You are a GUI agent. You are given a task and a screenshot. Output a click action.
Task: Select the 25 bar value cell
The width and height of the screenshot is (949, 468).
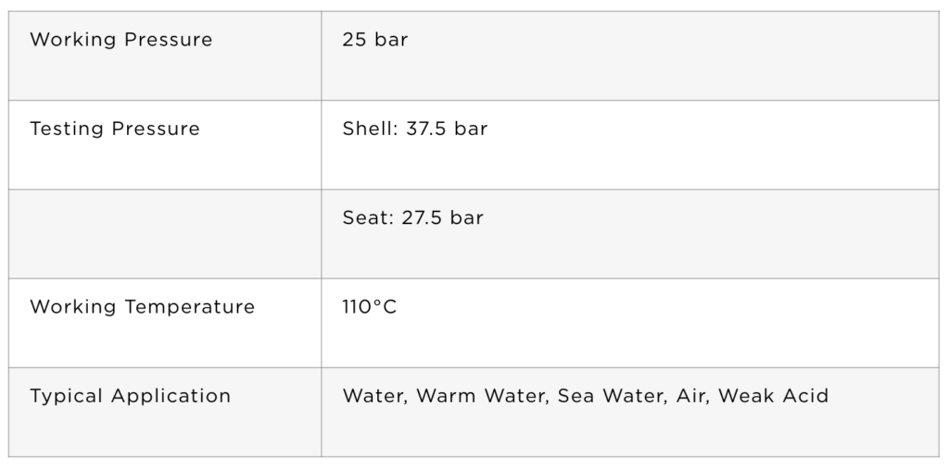[x=630, y=55]
